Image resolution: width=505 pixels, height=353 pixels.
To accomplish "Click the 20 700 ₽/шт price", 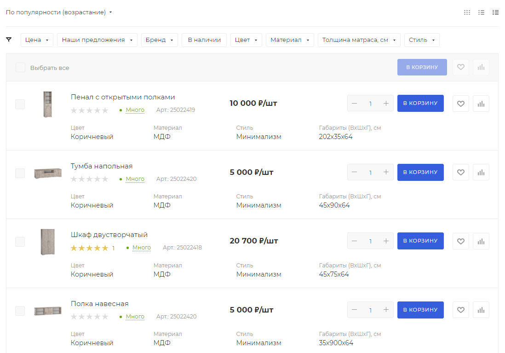I will pos(254,241).
